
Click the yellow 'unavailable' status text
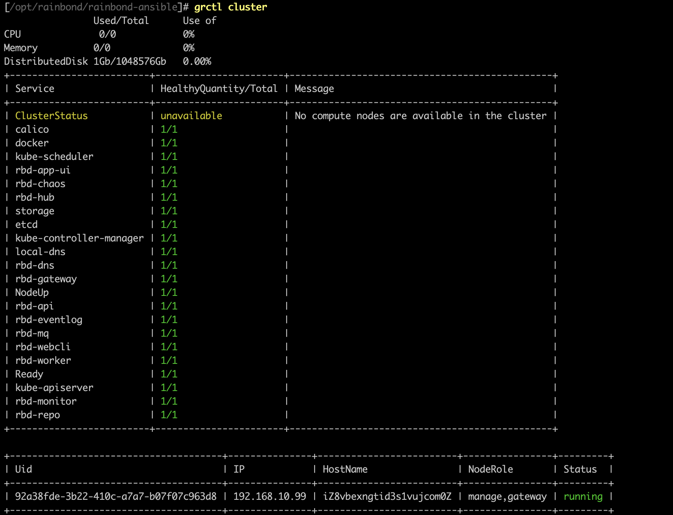tap(191, 116)
